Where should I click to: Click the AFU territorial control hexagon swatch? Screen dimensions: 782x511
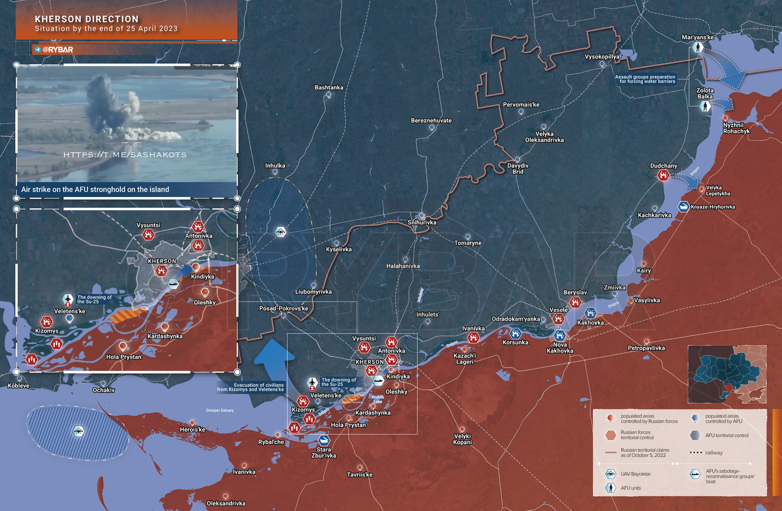click(x=695, y=435)
